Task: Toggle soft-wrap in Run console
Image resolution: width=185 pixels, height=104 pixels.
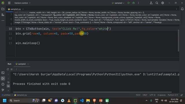Action: click(x=8, y=82)
